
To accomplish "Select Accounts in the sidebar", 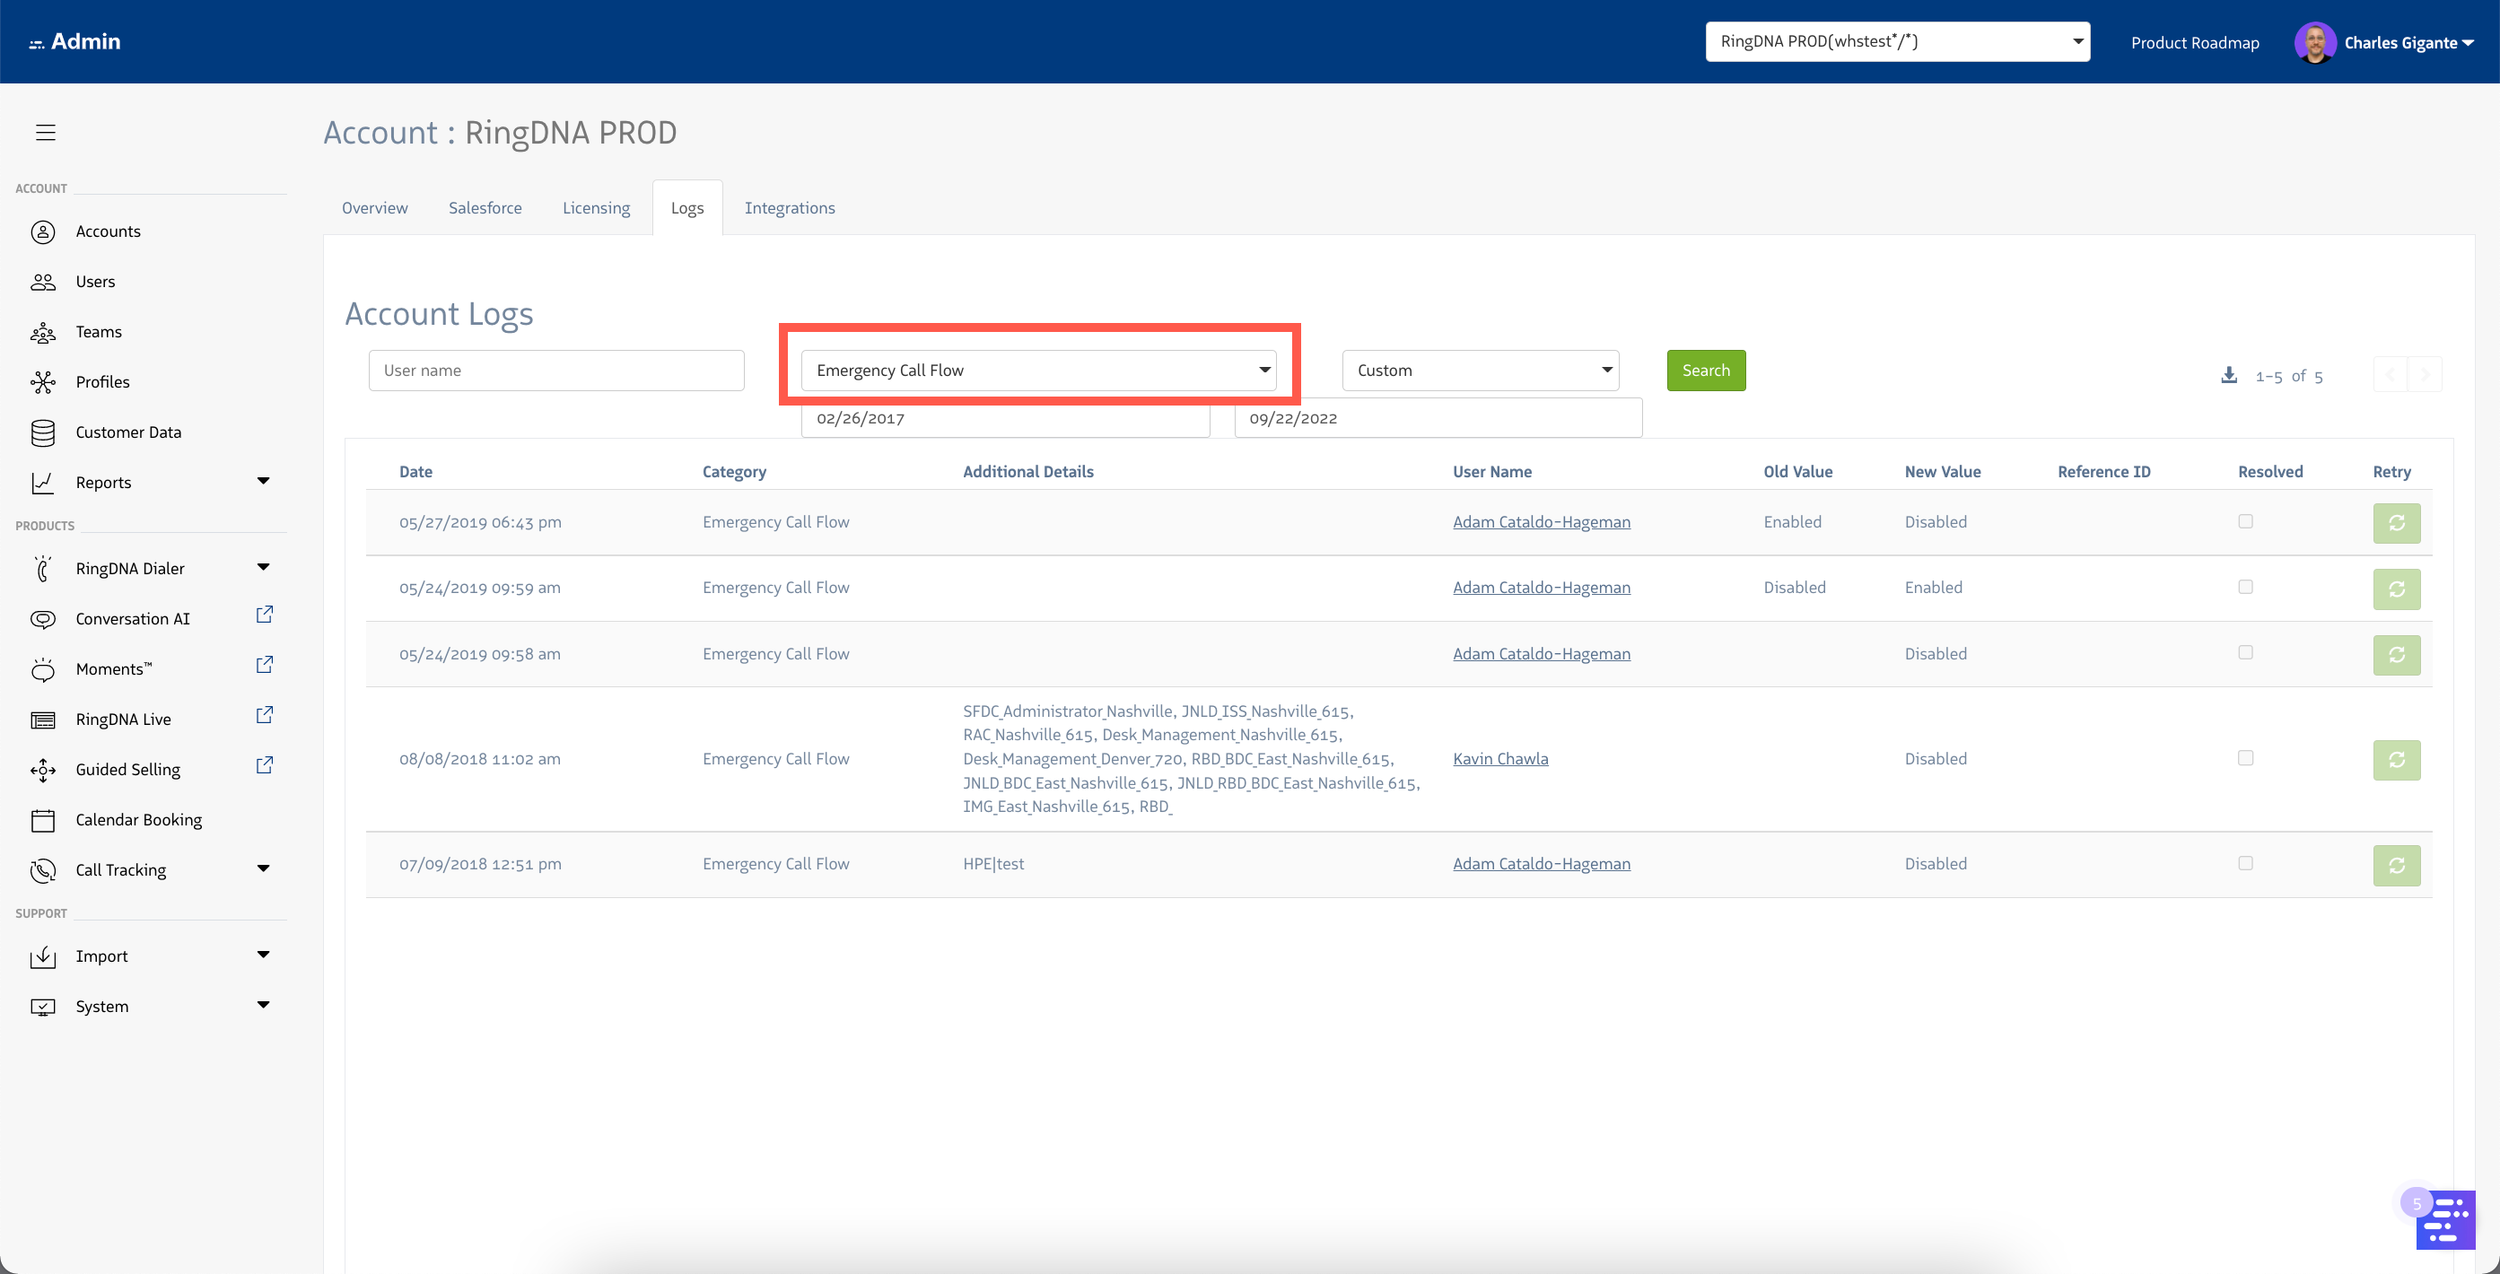I will point(109,231).
